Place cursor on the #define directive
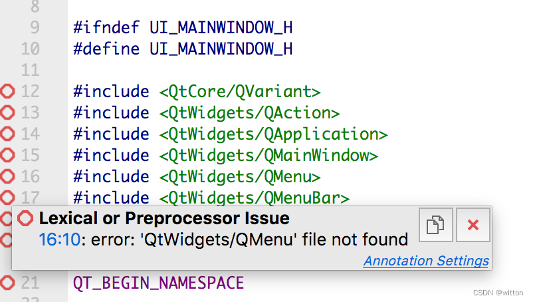533x302 pixels. 106,49
